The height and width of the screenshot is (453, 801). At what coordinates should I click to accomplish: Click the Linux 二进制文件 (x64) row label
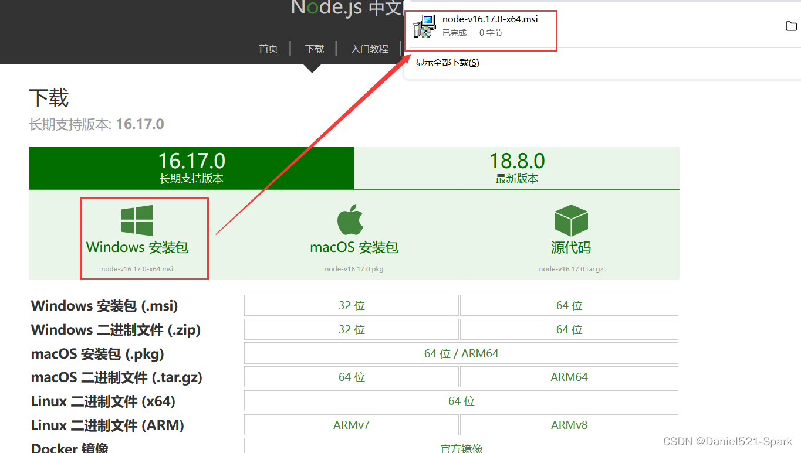click(x=103, y=401)
